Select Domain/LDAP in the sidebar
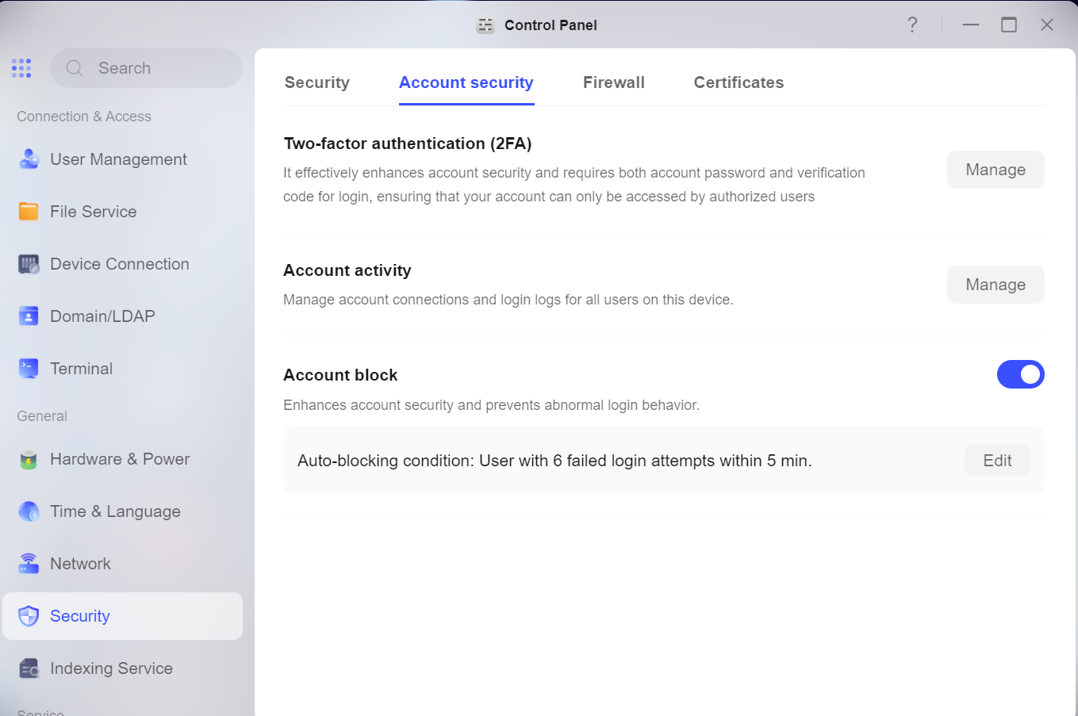1078x716 pixels. click(123, 316)
